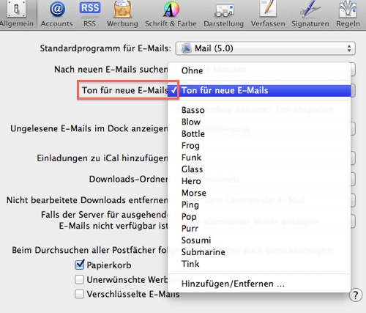Select the Sosumi sound

[259, 240]
